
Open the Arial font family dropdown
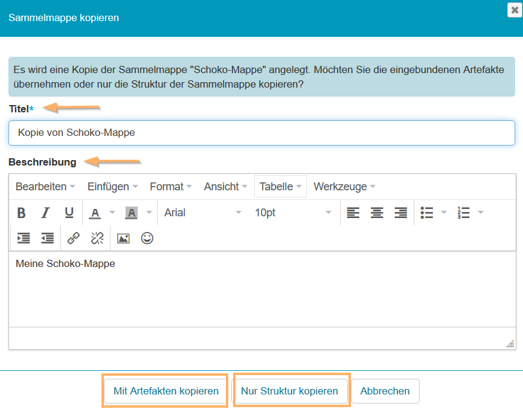click(202, 213)
